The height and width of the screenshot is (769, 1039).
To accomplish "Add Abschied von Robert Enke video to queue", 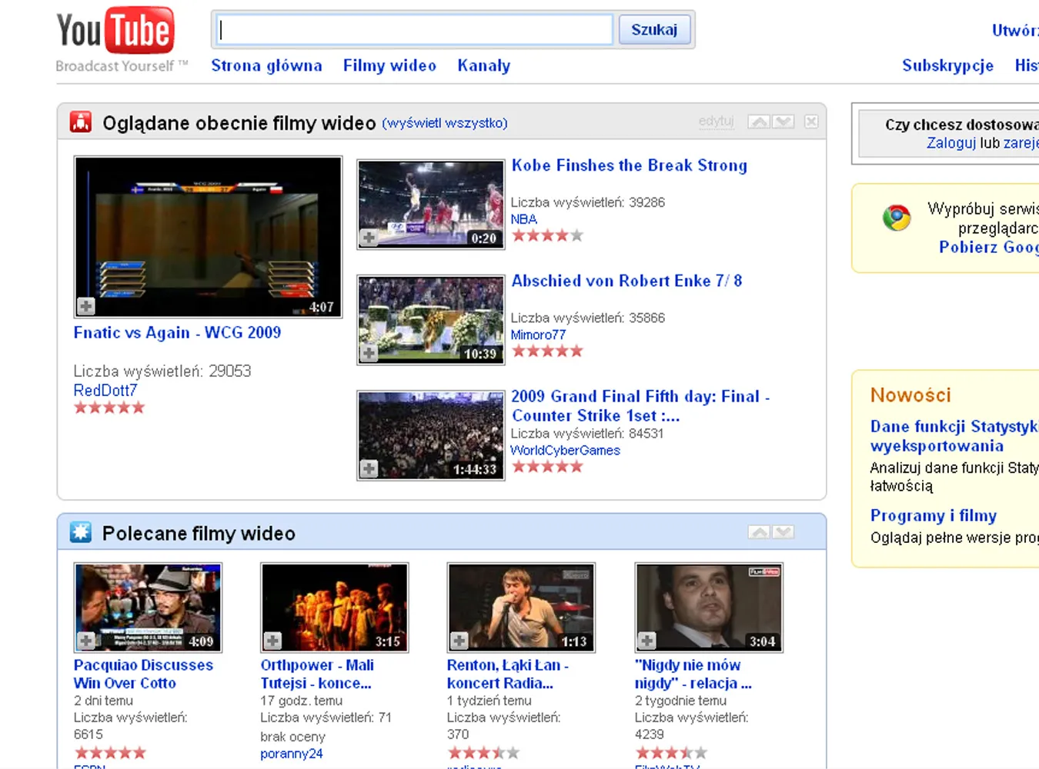I will coord(369,353).
